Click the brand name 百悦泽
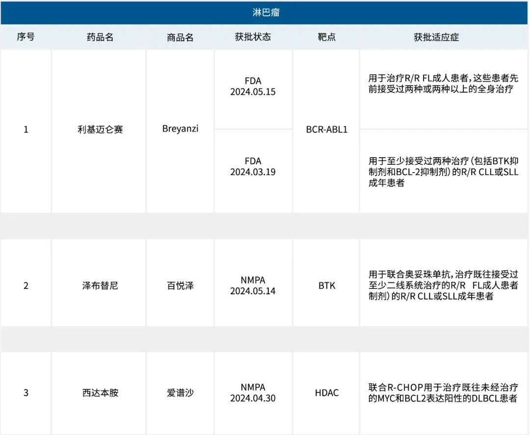The width and height of the screenshot is (530, 435). (x=180, y=286)
